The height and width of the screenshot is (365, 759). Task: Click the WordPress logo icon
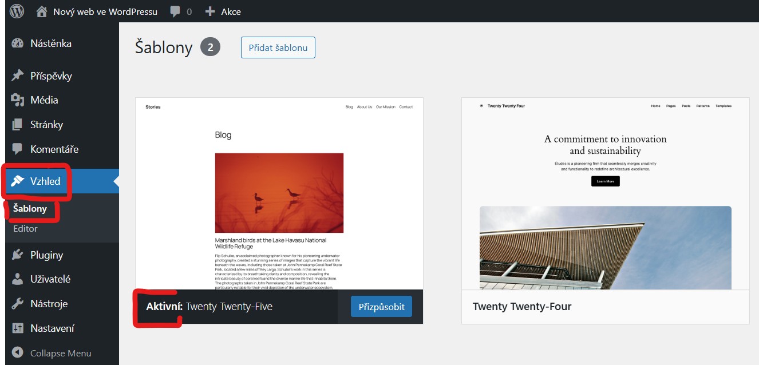[x=17, y=11]
